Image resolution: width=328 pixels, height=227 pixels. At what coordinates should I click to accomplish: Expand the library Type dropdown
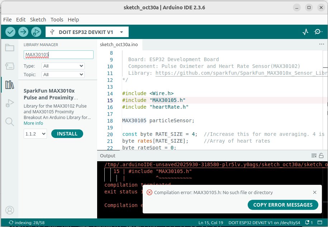[63, 66]
